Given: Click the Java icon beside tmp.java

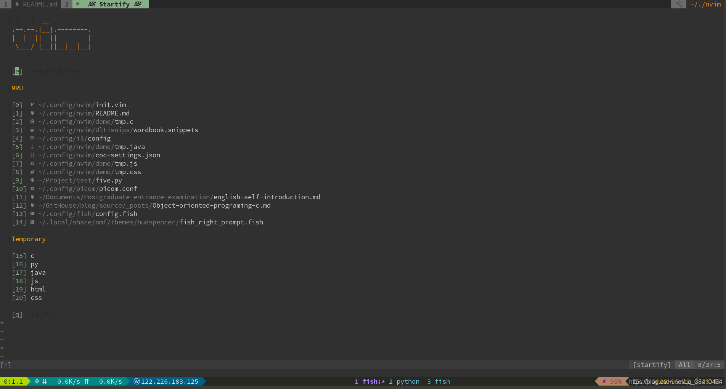Looking at the screenshot, I should tap(32, 147).
